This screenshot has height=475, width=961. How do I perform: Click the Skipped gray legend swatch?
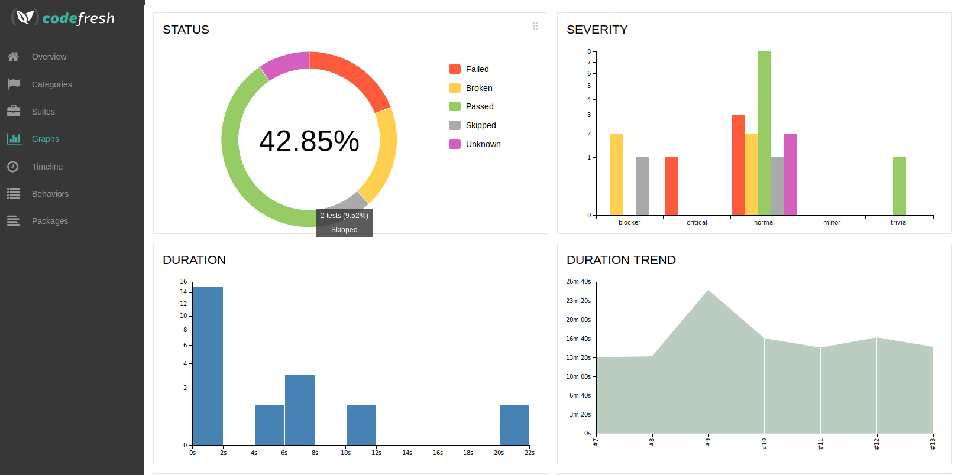click(x=455, y=125)
